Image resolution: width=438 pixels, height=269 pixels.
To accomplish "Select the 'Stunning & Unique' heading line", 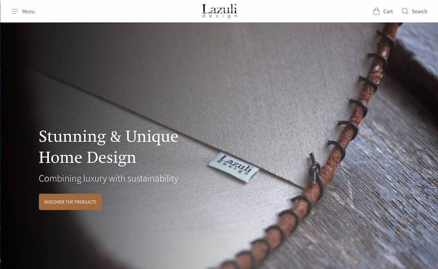I will tap(109, 137).
